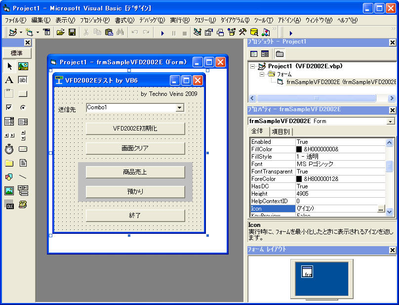Open the Properties Window toolbar icon

209,32
